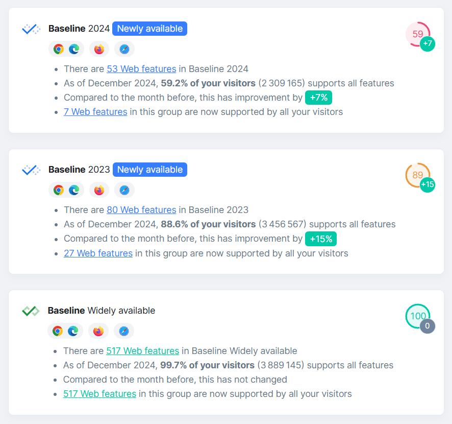The height and width of the screenshot is (424, 452).
Task: Click the Newly available badge on Baseline 2023
Action: [x=149, y=170]
